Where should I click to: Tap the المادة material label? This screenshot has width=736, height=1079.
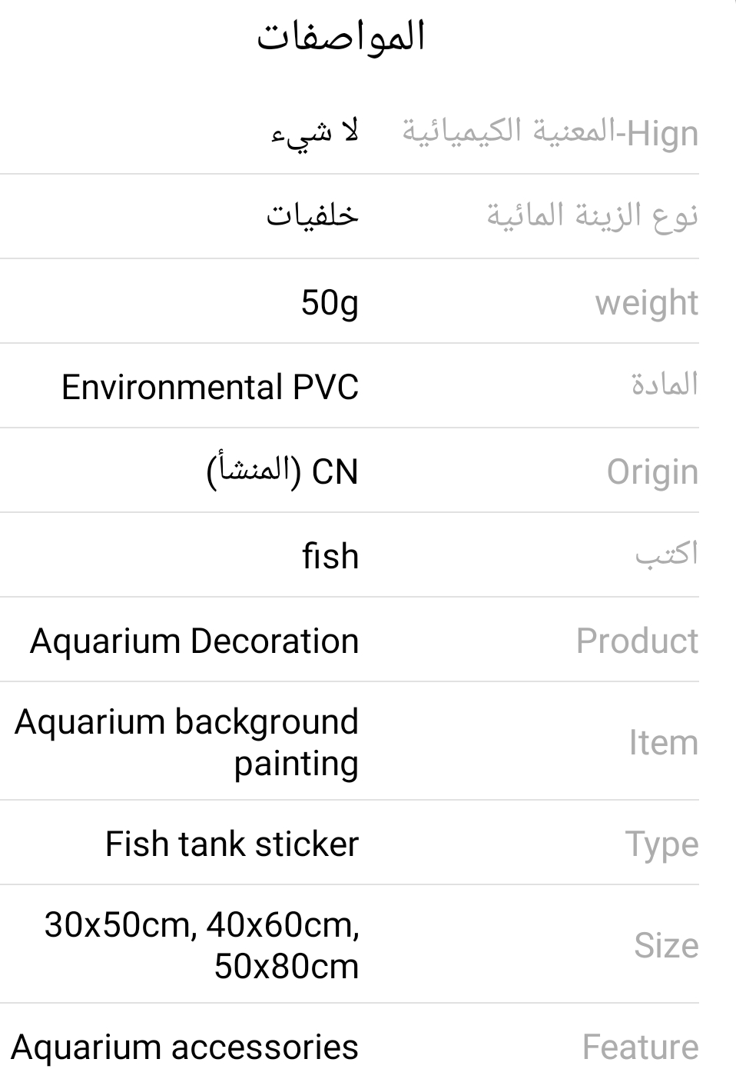coord(665,385)
